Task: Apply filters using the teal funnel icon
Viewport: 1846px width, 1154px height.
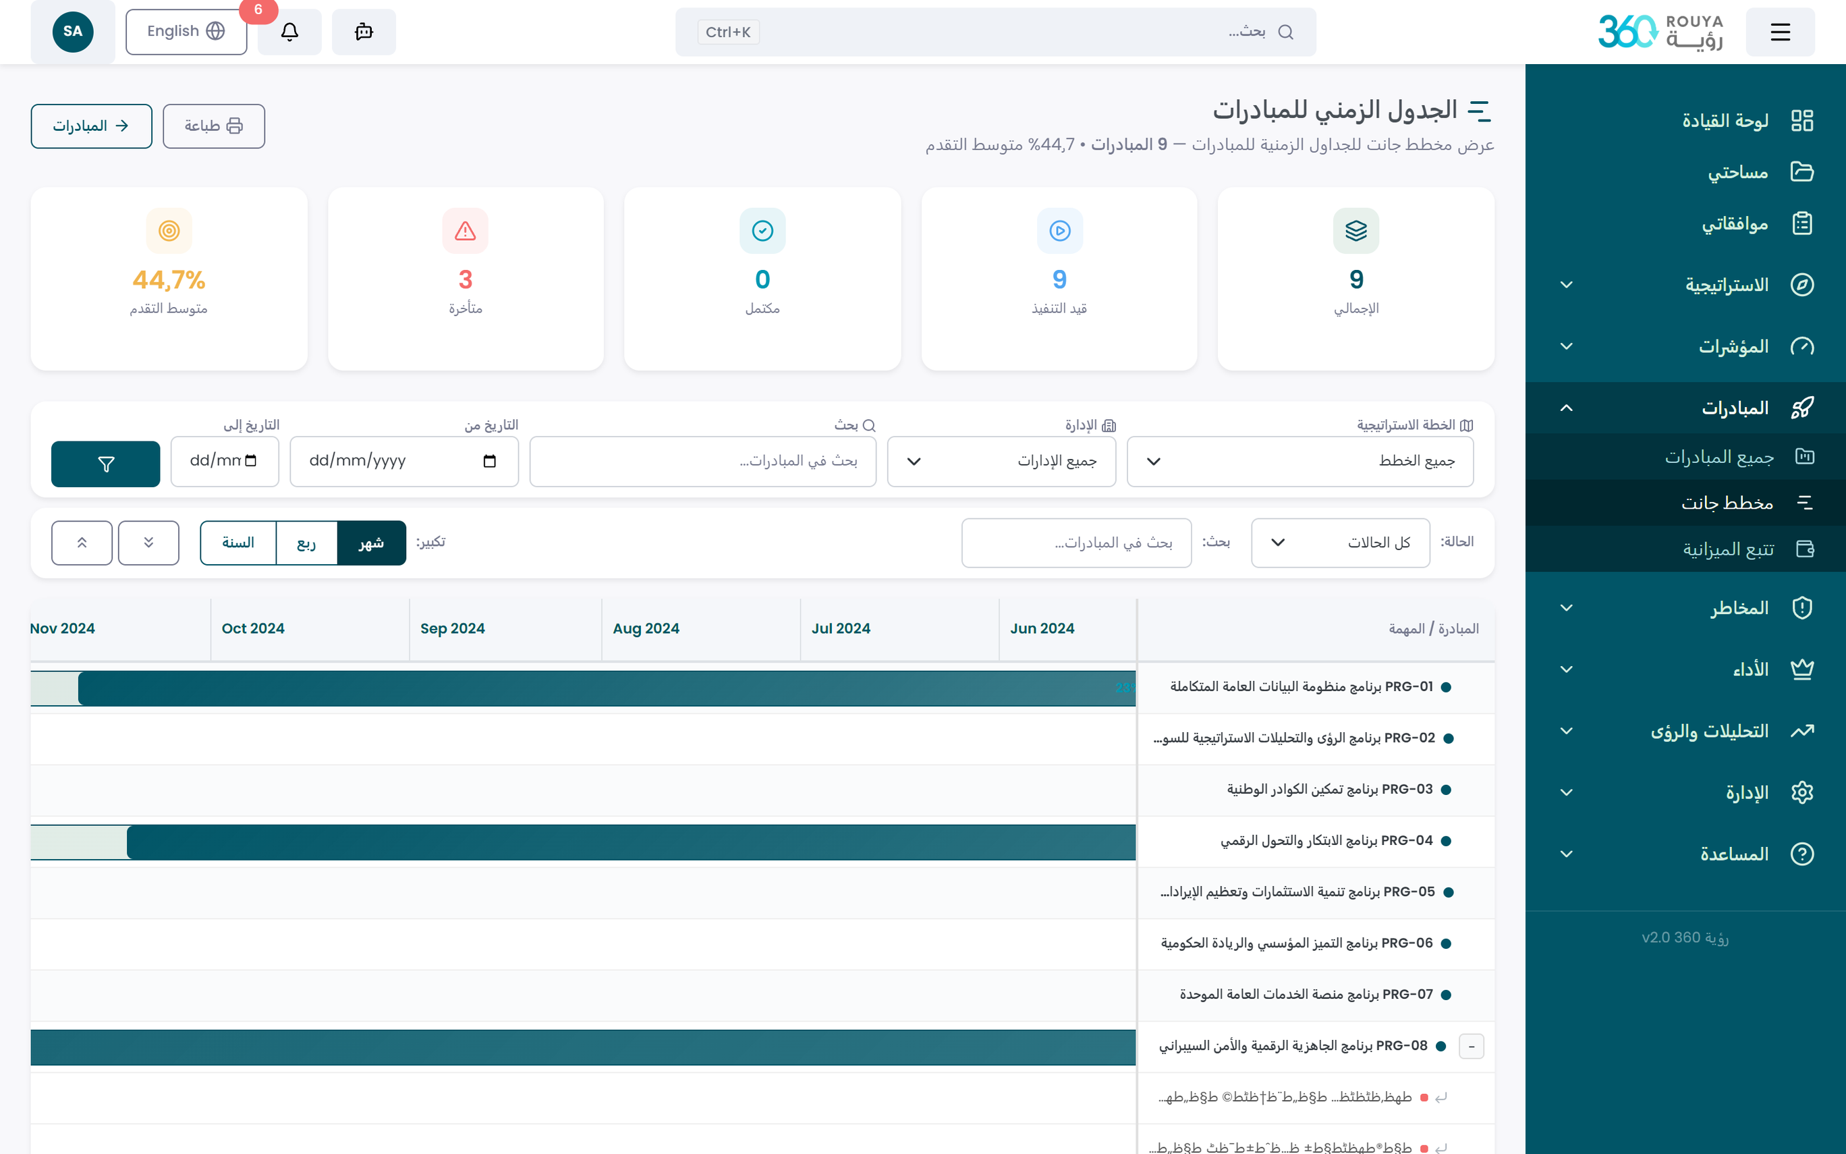Action: (105, 463)
